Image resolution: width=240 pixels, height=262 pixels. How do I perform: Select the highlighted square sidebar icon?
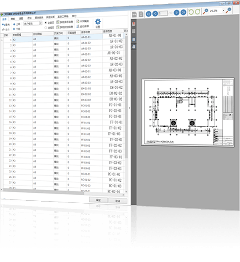pyautogui.click(x=133, y=39)
